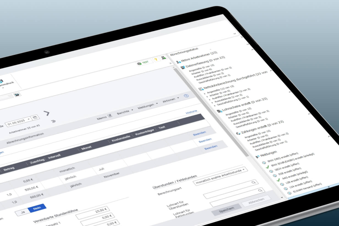Open the Historie link
The width and height of the screenshot is (339, 226).
(191, 112)
